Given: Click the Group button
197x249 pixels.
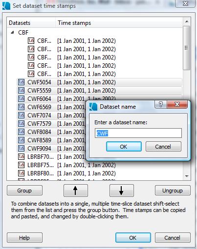Looking at the screenshot, I should (24, 191).
